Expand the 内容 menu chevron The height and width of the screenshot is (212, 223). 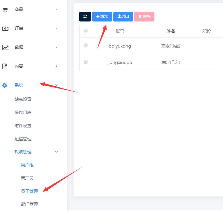(x=56, y=66)
